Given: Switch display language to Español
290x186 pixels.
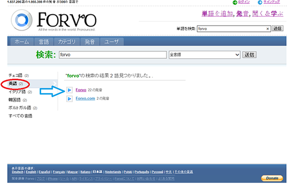Looking at the screenshot, I should (44, 172).
